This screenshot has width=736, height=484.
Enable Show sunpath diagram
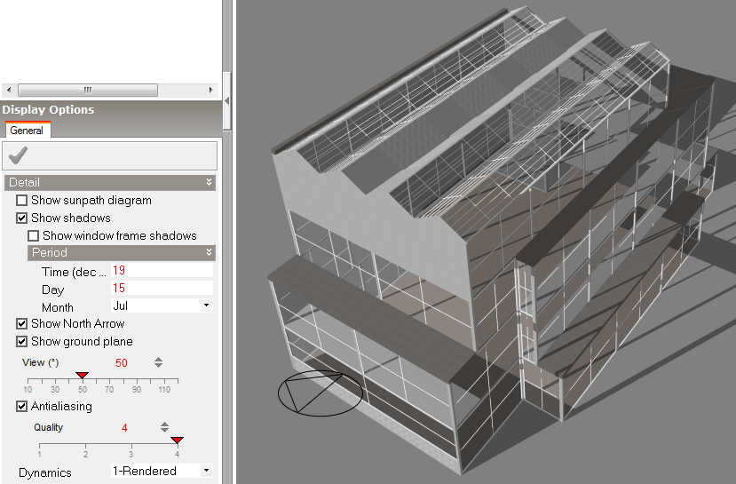click(22, 201)
